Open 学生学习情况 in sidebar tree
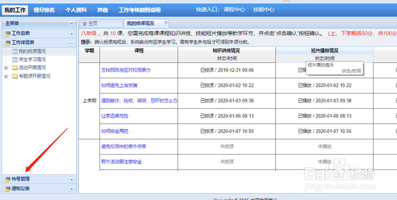Viewport: 397px width, 200px height. [x=32, y=60]
